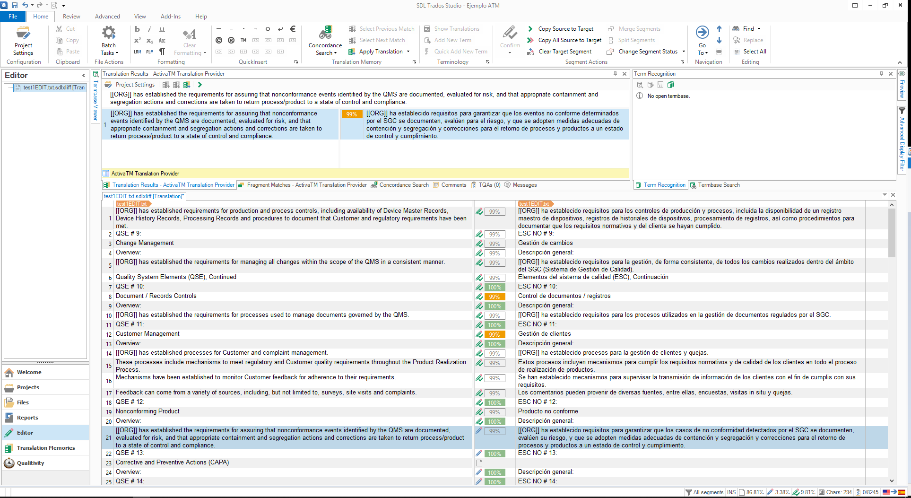911x498 pixels.
Task: Collapse the Editor navigation pane chevron
Action: pyautogui.click(x=84, y=75)
